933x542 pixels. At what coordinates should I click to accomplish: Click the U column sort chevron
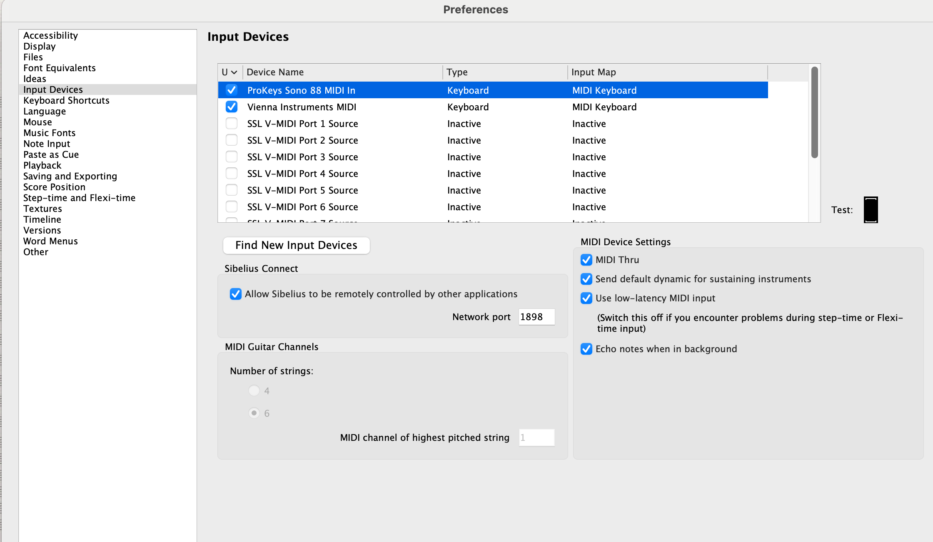click(x=234, y=72)
